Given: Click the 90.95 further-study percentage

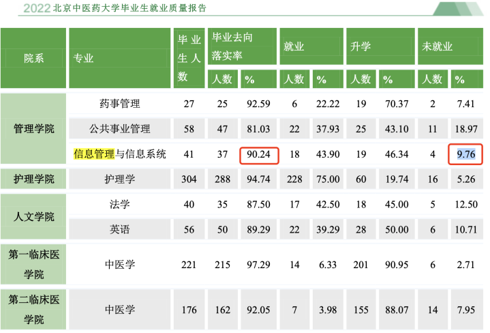Looking at the screenshot, I should pos(397,265).
